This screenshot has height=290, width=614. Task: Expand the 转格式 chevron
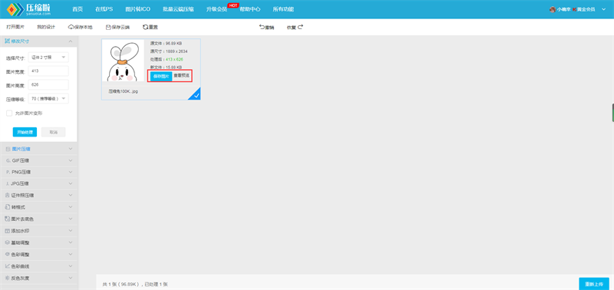(x=71, y=206)
